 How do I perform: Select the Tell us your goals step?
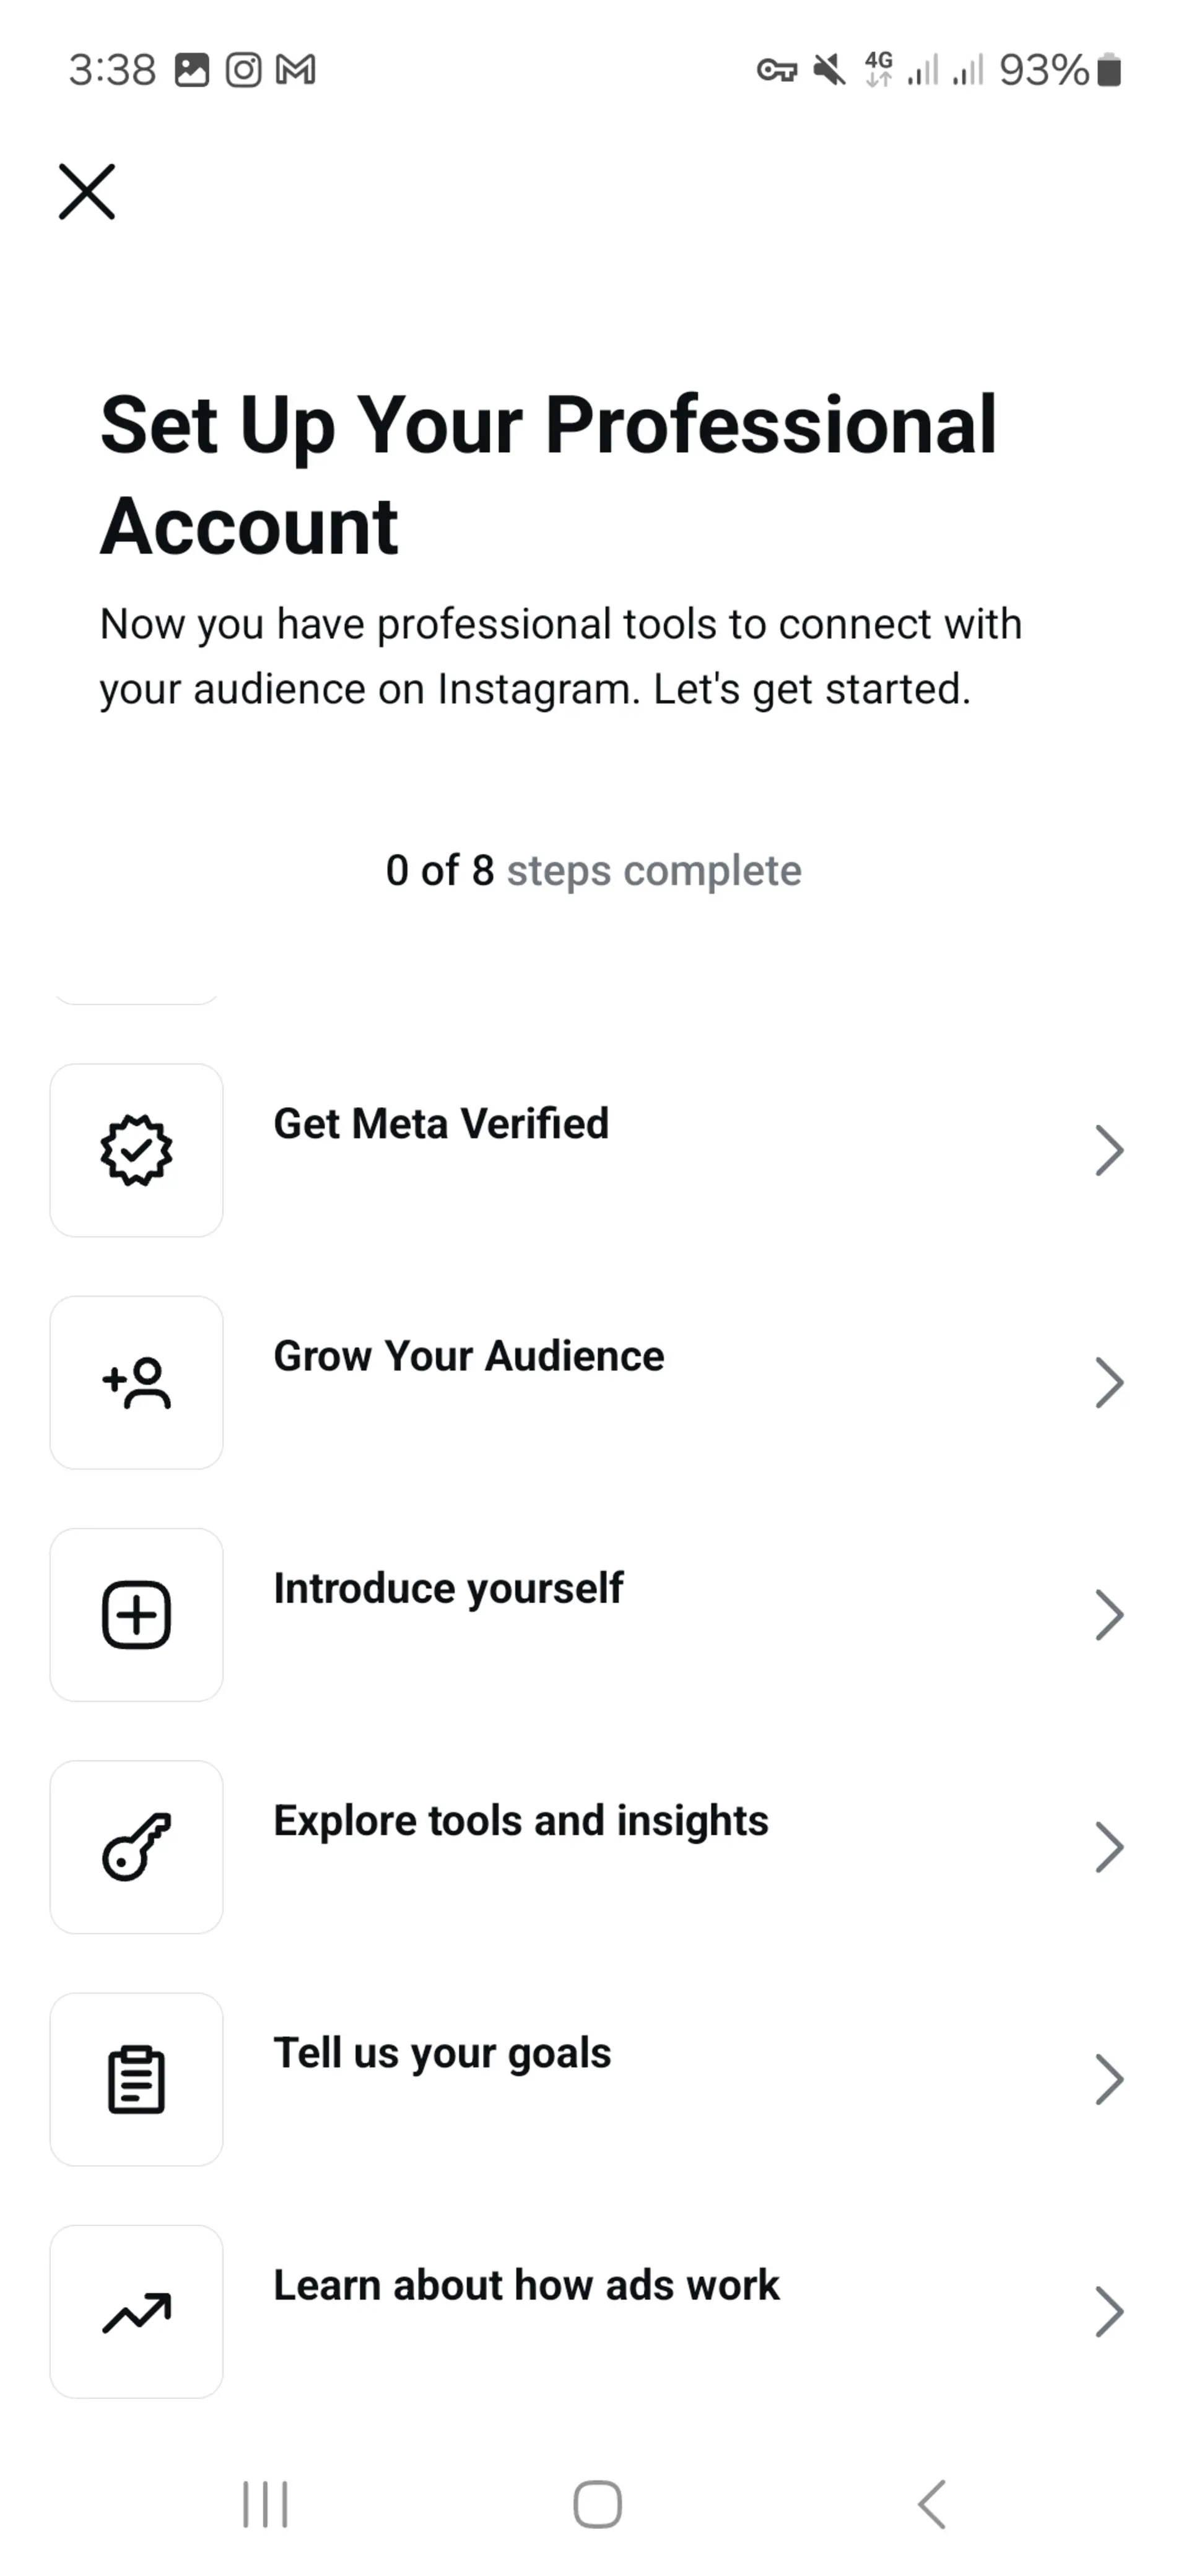594,2079
